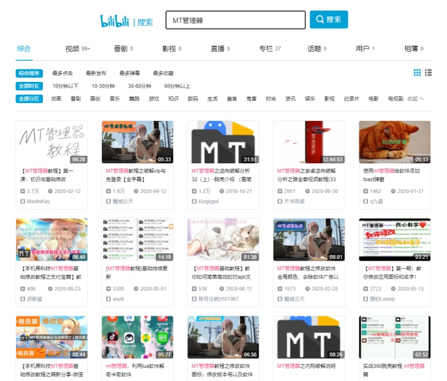Switch to grid view layout icon
Screen dimensions: 447x381
[x=417, y=73]
